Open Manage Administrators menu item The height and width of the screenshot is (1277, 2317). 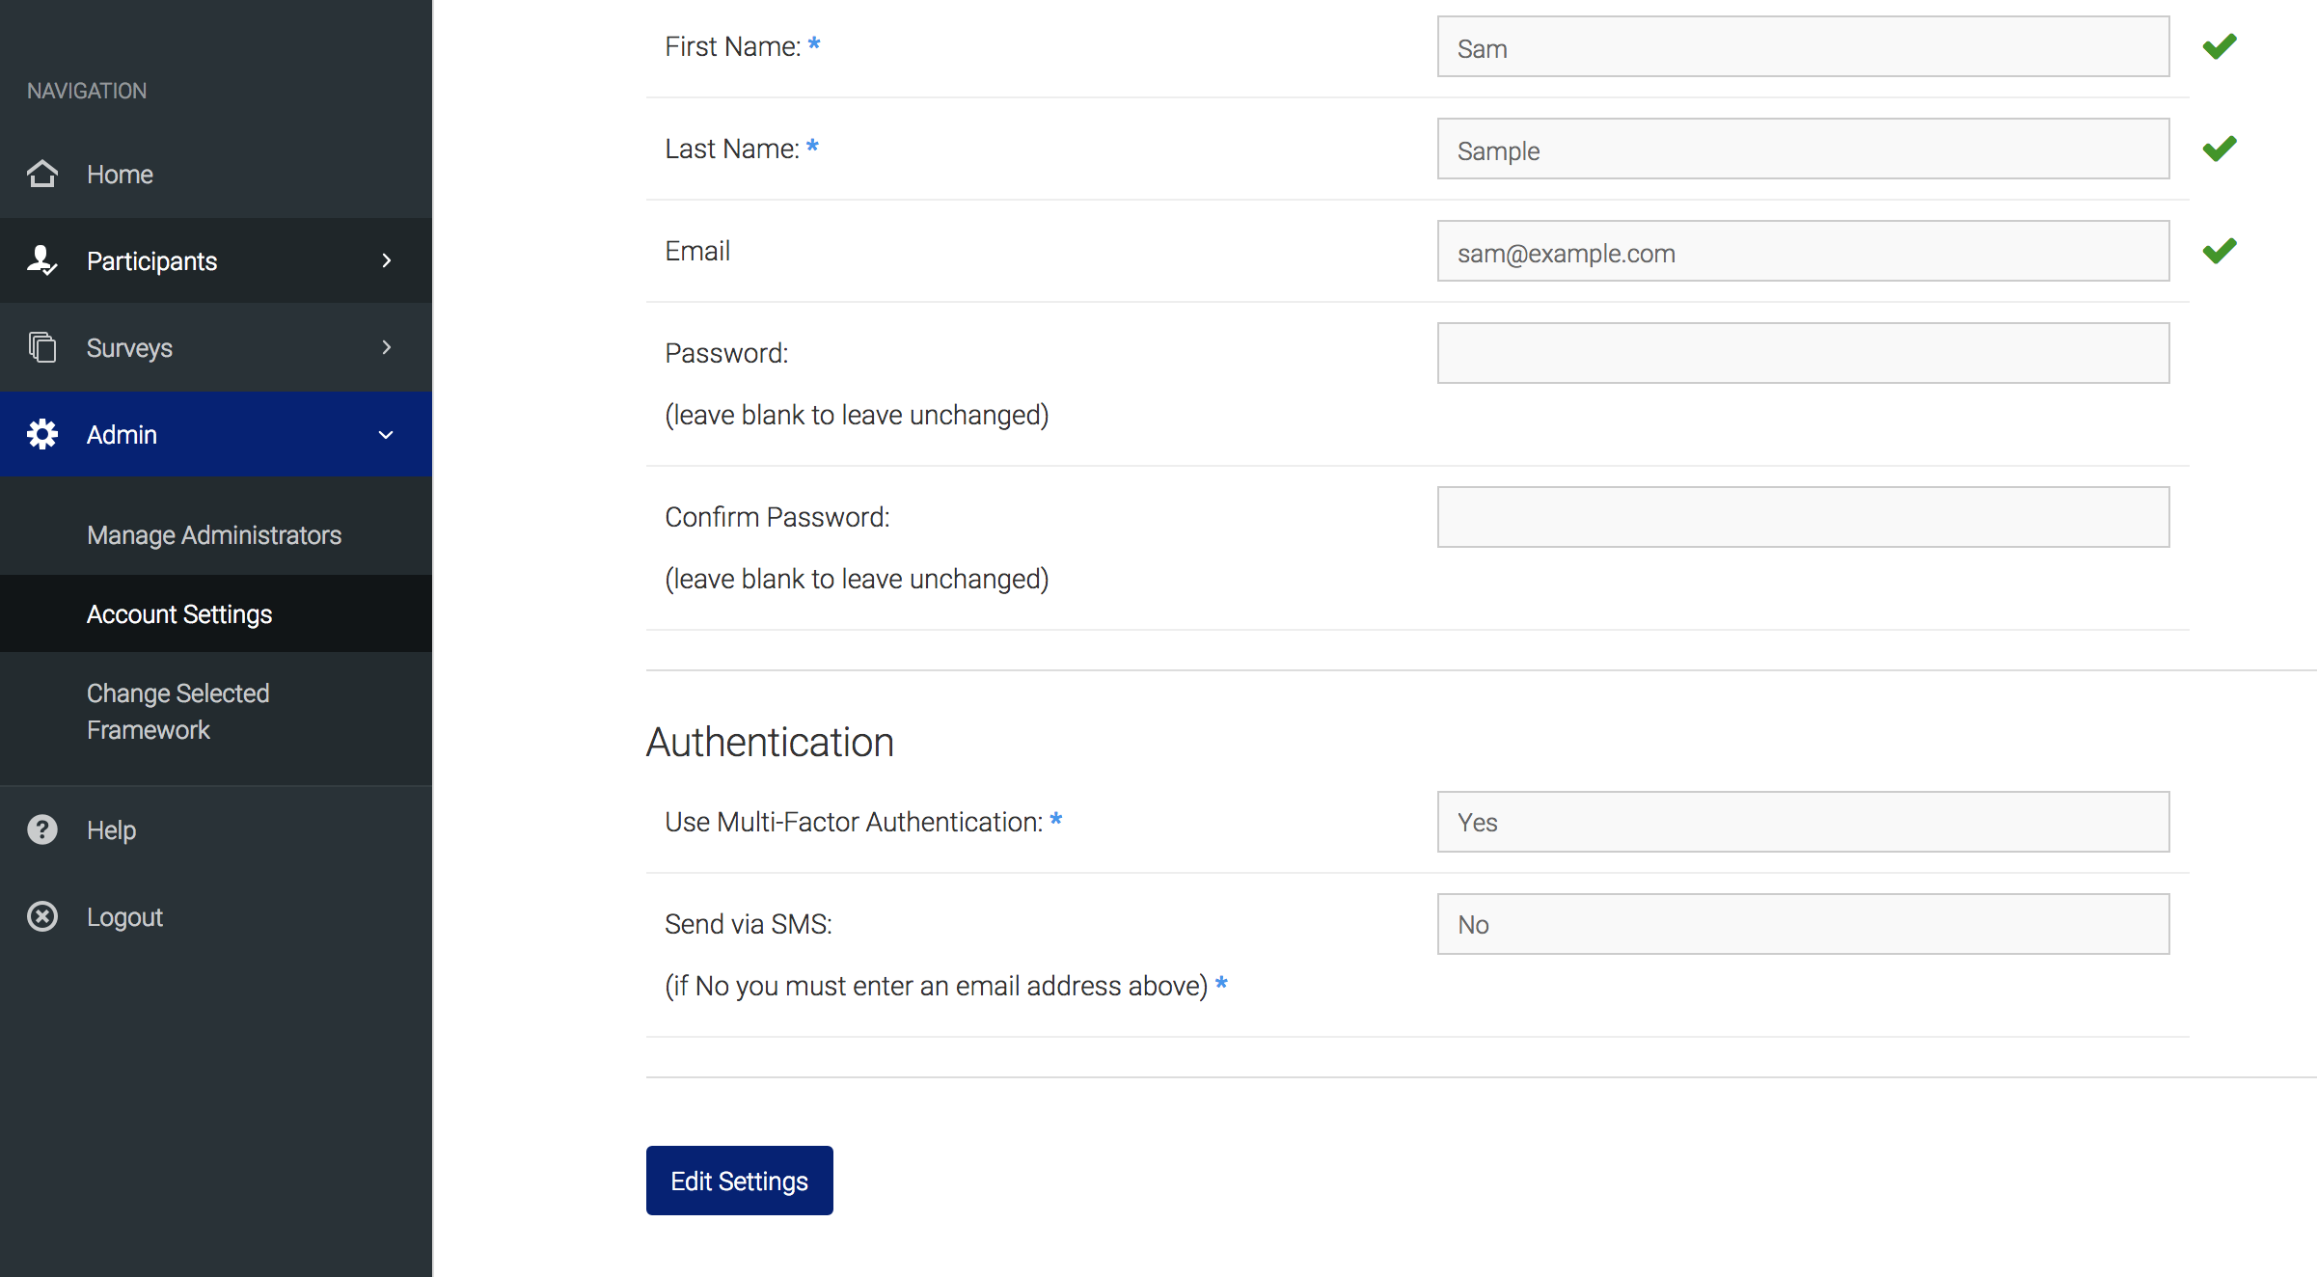pos(216,535)
